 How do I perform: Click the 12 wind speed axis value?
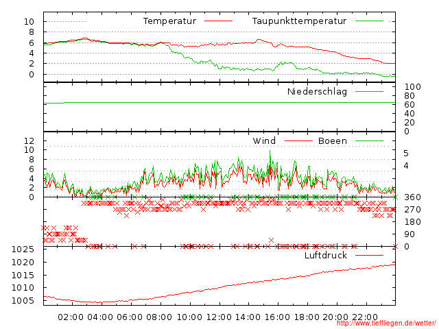[x=29, y=141]
